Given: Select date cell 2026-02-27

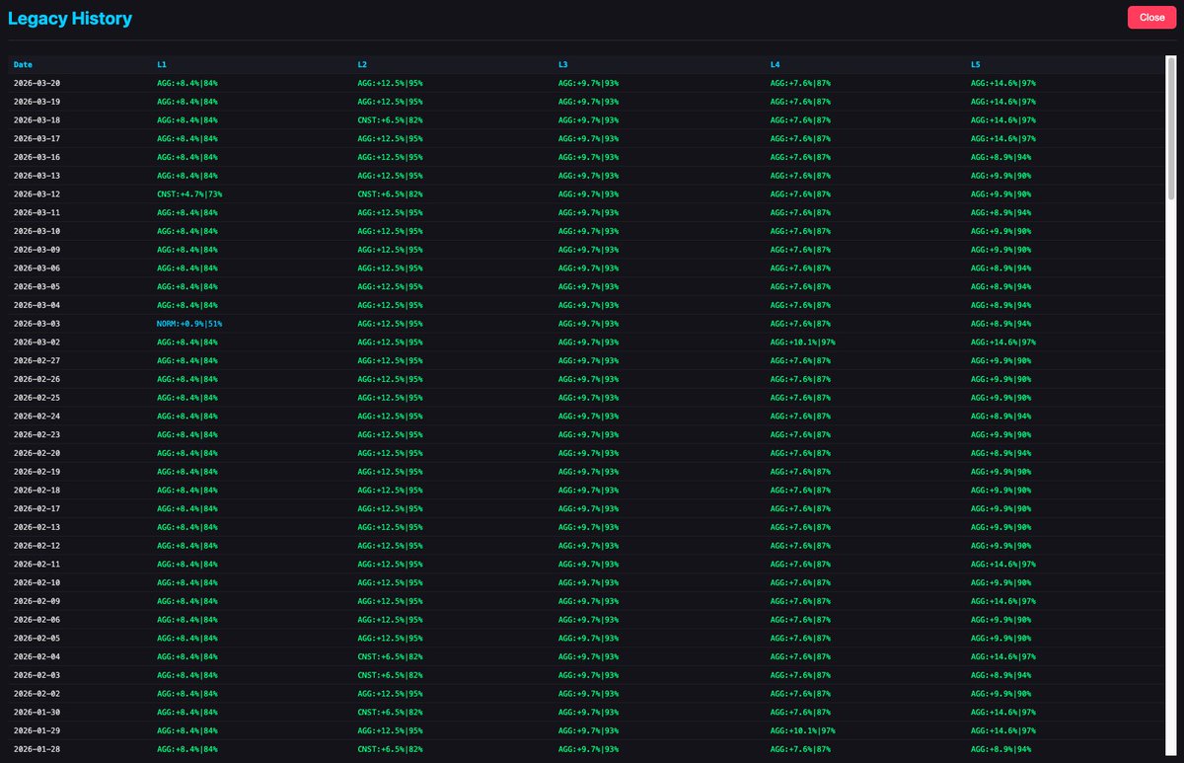Looking at the screenshot, I should (37, 360).
